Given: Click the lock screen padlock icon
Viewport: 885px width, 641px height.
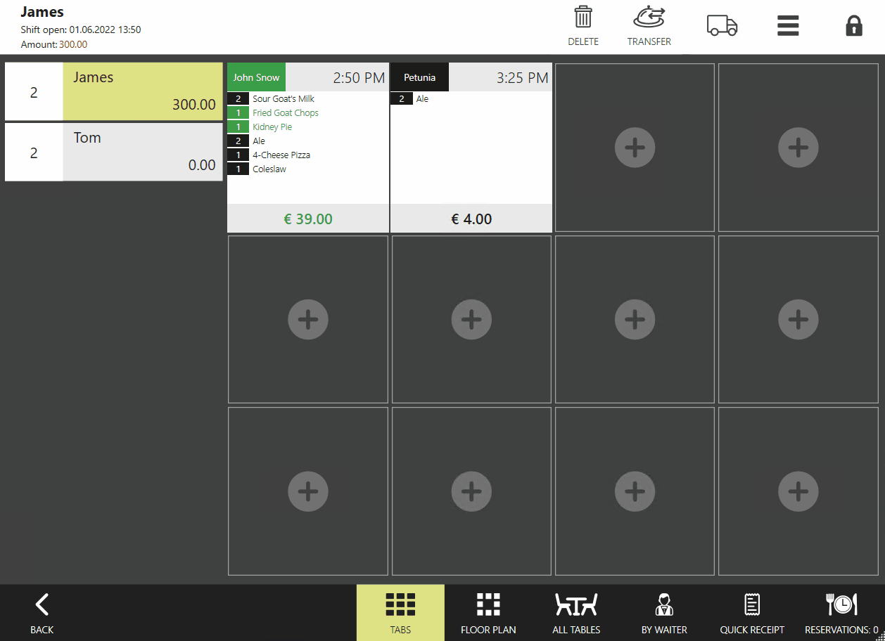Looking at the screenshot, I should [x=853, y=26].
